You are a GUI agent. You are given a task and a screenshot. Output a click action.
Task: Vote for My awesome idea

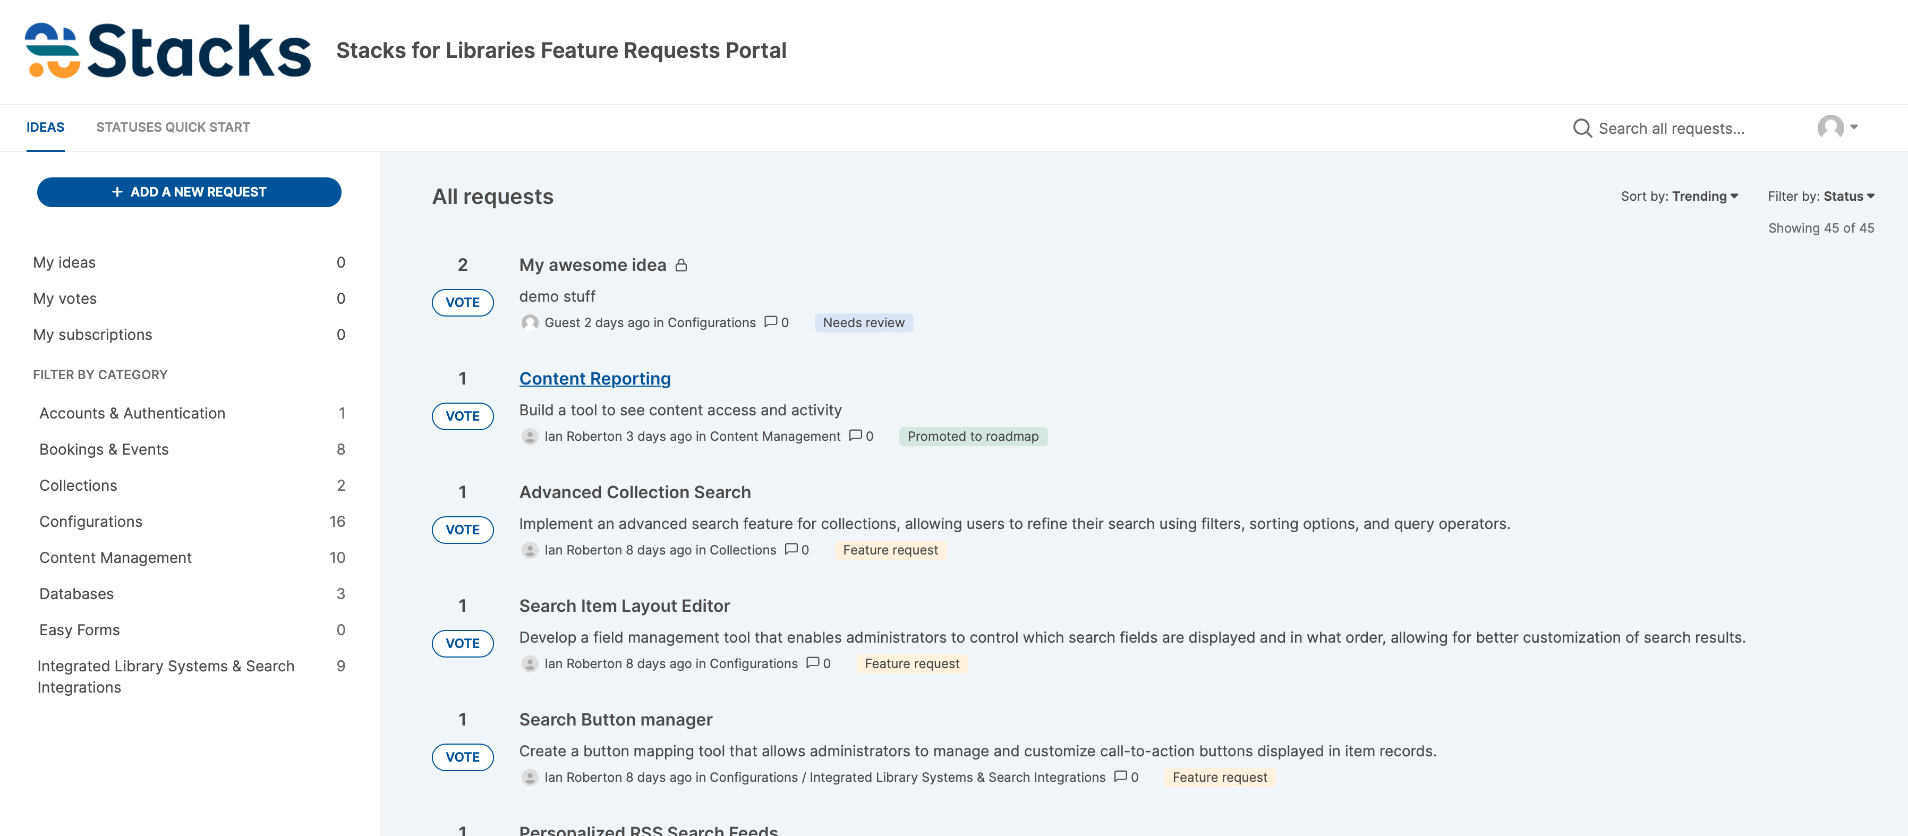(462, 302)
